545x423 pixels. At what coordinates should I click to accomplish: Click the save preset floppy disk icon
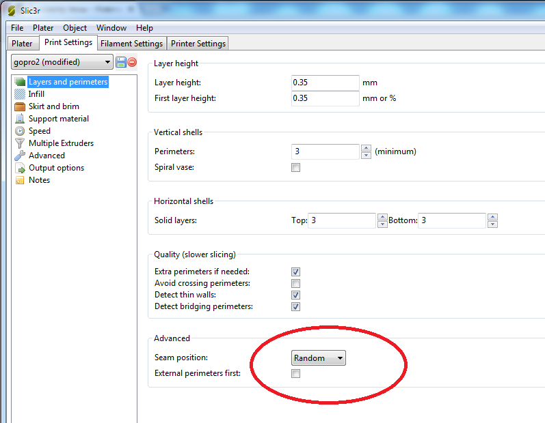tap(121, 62)
